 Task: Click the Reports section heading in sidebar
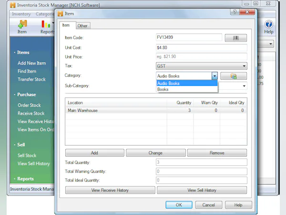point(26,179)
